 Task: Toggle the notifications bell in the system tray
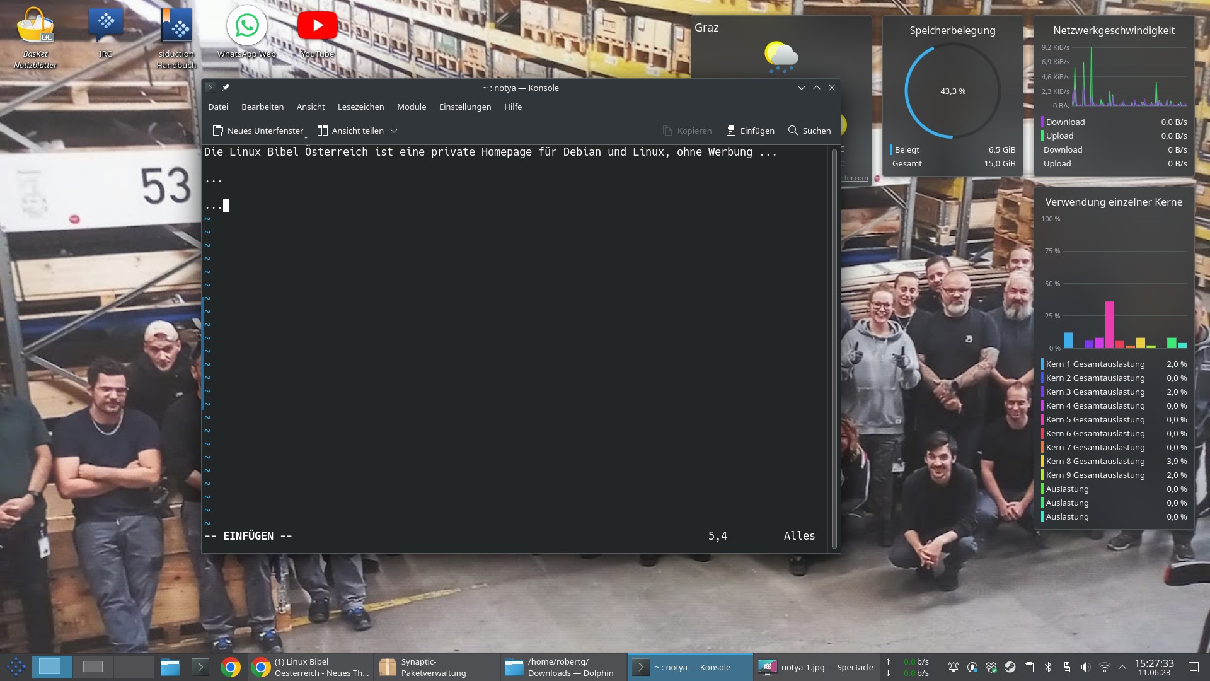[x=954, y=666]
